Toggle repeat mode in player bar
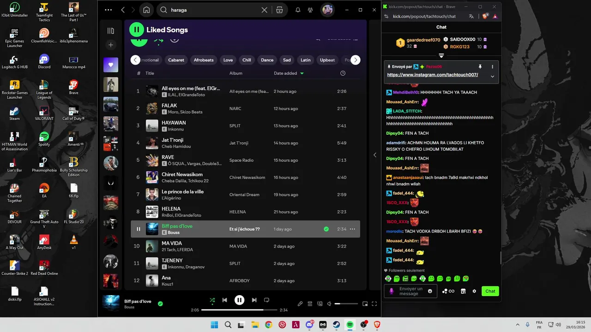The width and height of the screenshot is (591, 332). [266, 300]
